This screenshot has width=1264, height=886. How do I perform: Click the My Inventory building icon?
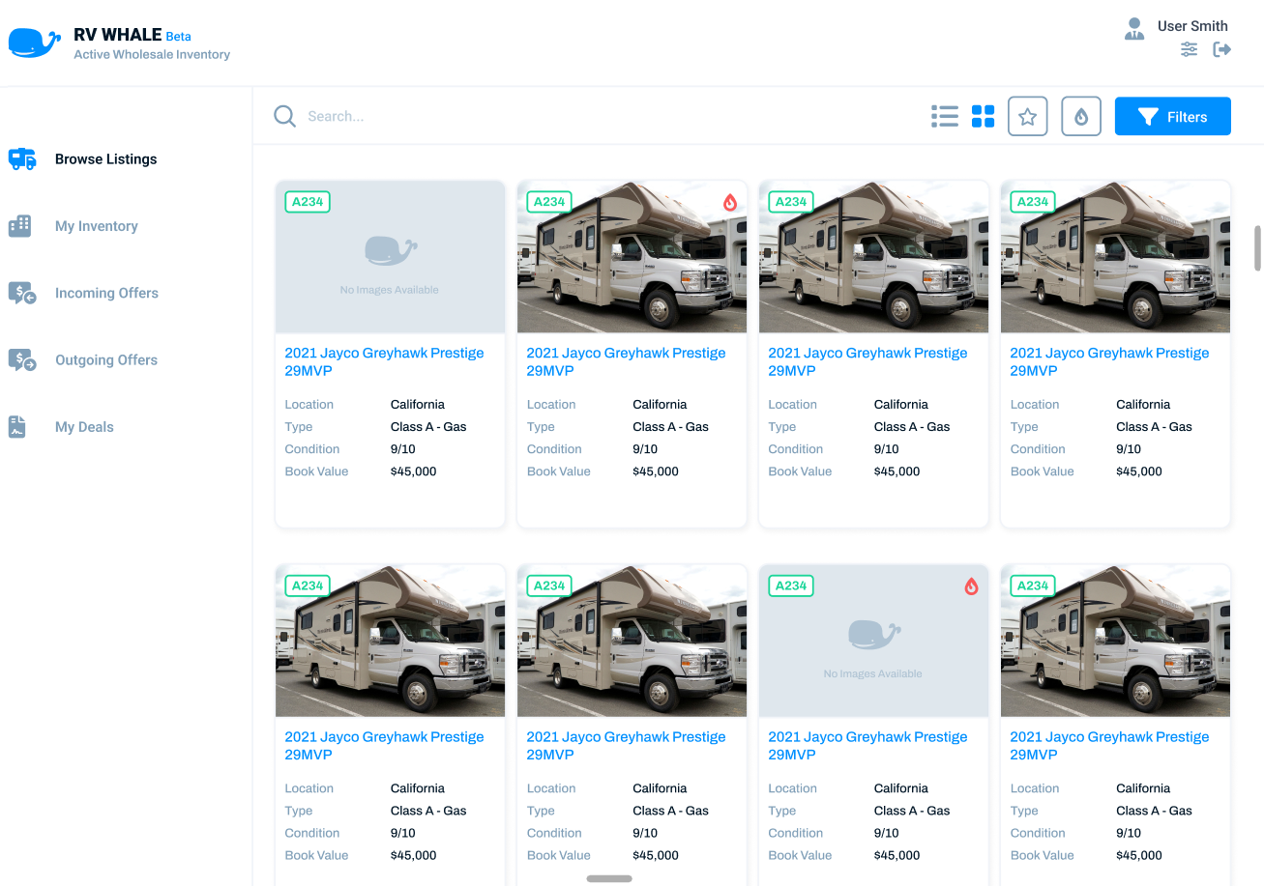pyautogui.click(x=20, y=226)
